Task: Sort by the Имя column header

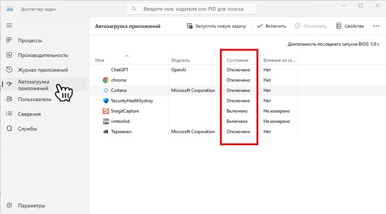Action: point(99,60)
